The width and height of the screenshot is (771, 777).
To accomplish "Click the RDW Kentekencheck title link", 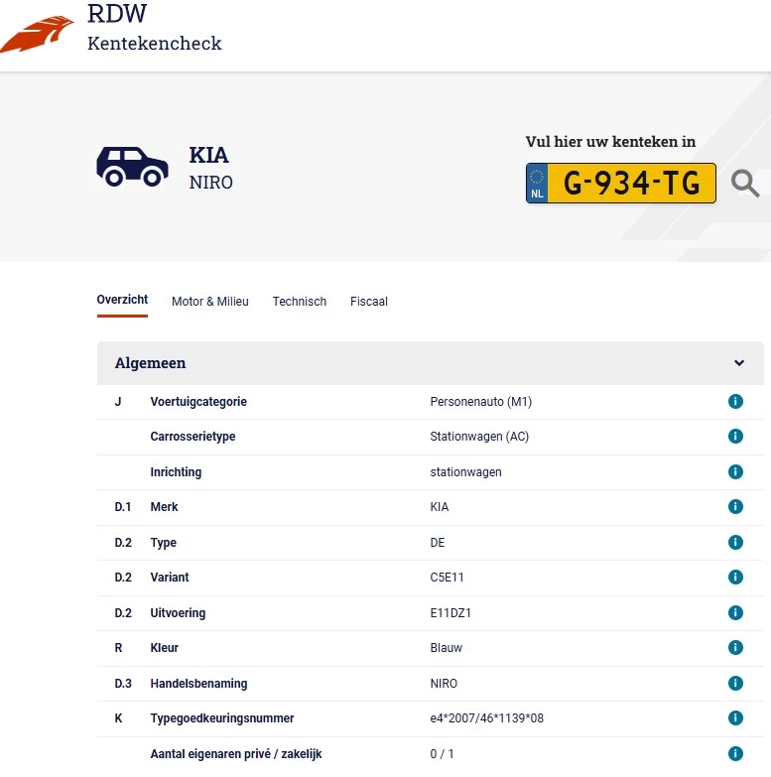I will click(x=154, y=27).
